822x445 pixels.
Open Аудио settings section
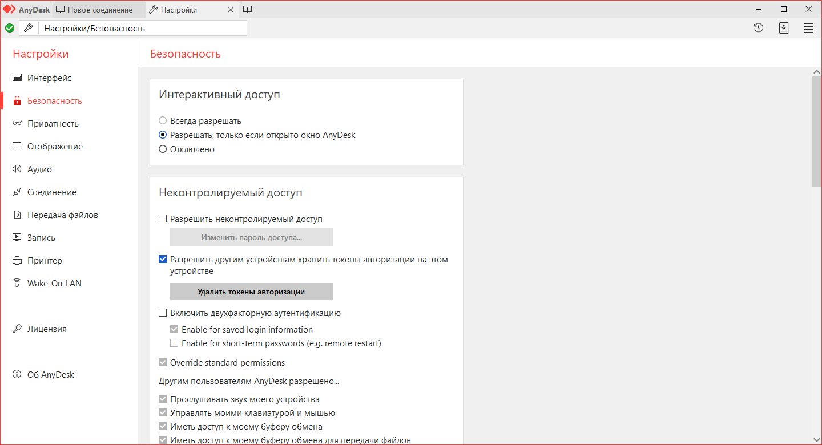[68, 169]
